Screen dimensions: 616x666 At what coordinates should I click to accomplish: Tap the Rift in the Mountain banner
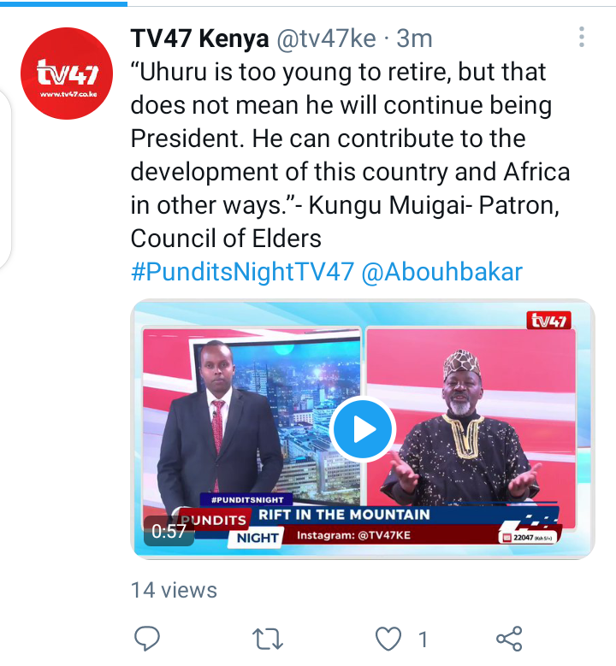coord(344,515)
